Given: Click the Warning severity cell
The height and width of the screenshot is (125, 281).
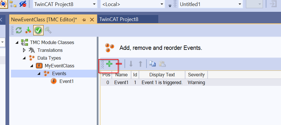Looking at the screenshot, I should click(x=196, y=82).
